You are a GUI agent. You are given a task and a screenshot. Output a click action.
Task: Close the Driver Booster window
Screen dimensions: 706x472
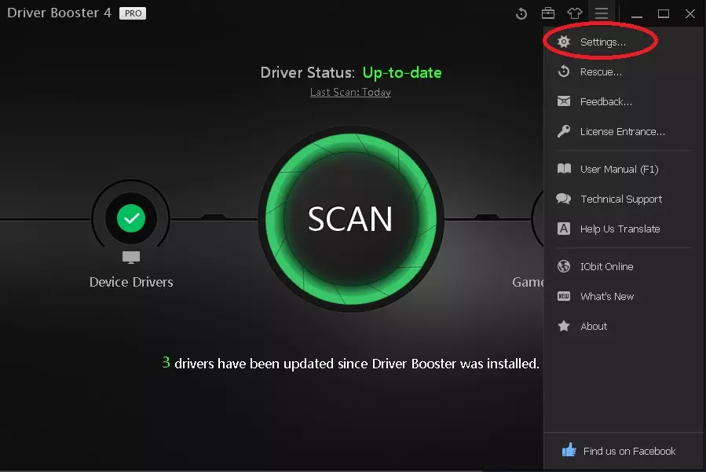click(x=690, y=13)
